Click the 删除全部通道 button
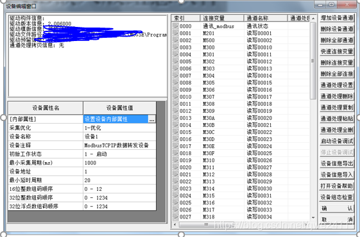Screen dimensions: 360x237 click(x=337, y=40)
